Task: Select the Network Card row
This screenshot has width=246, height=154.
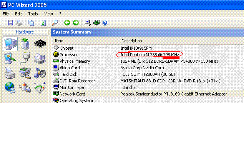Action: coord(148,94)
